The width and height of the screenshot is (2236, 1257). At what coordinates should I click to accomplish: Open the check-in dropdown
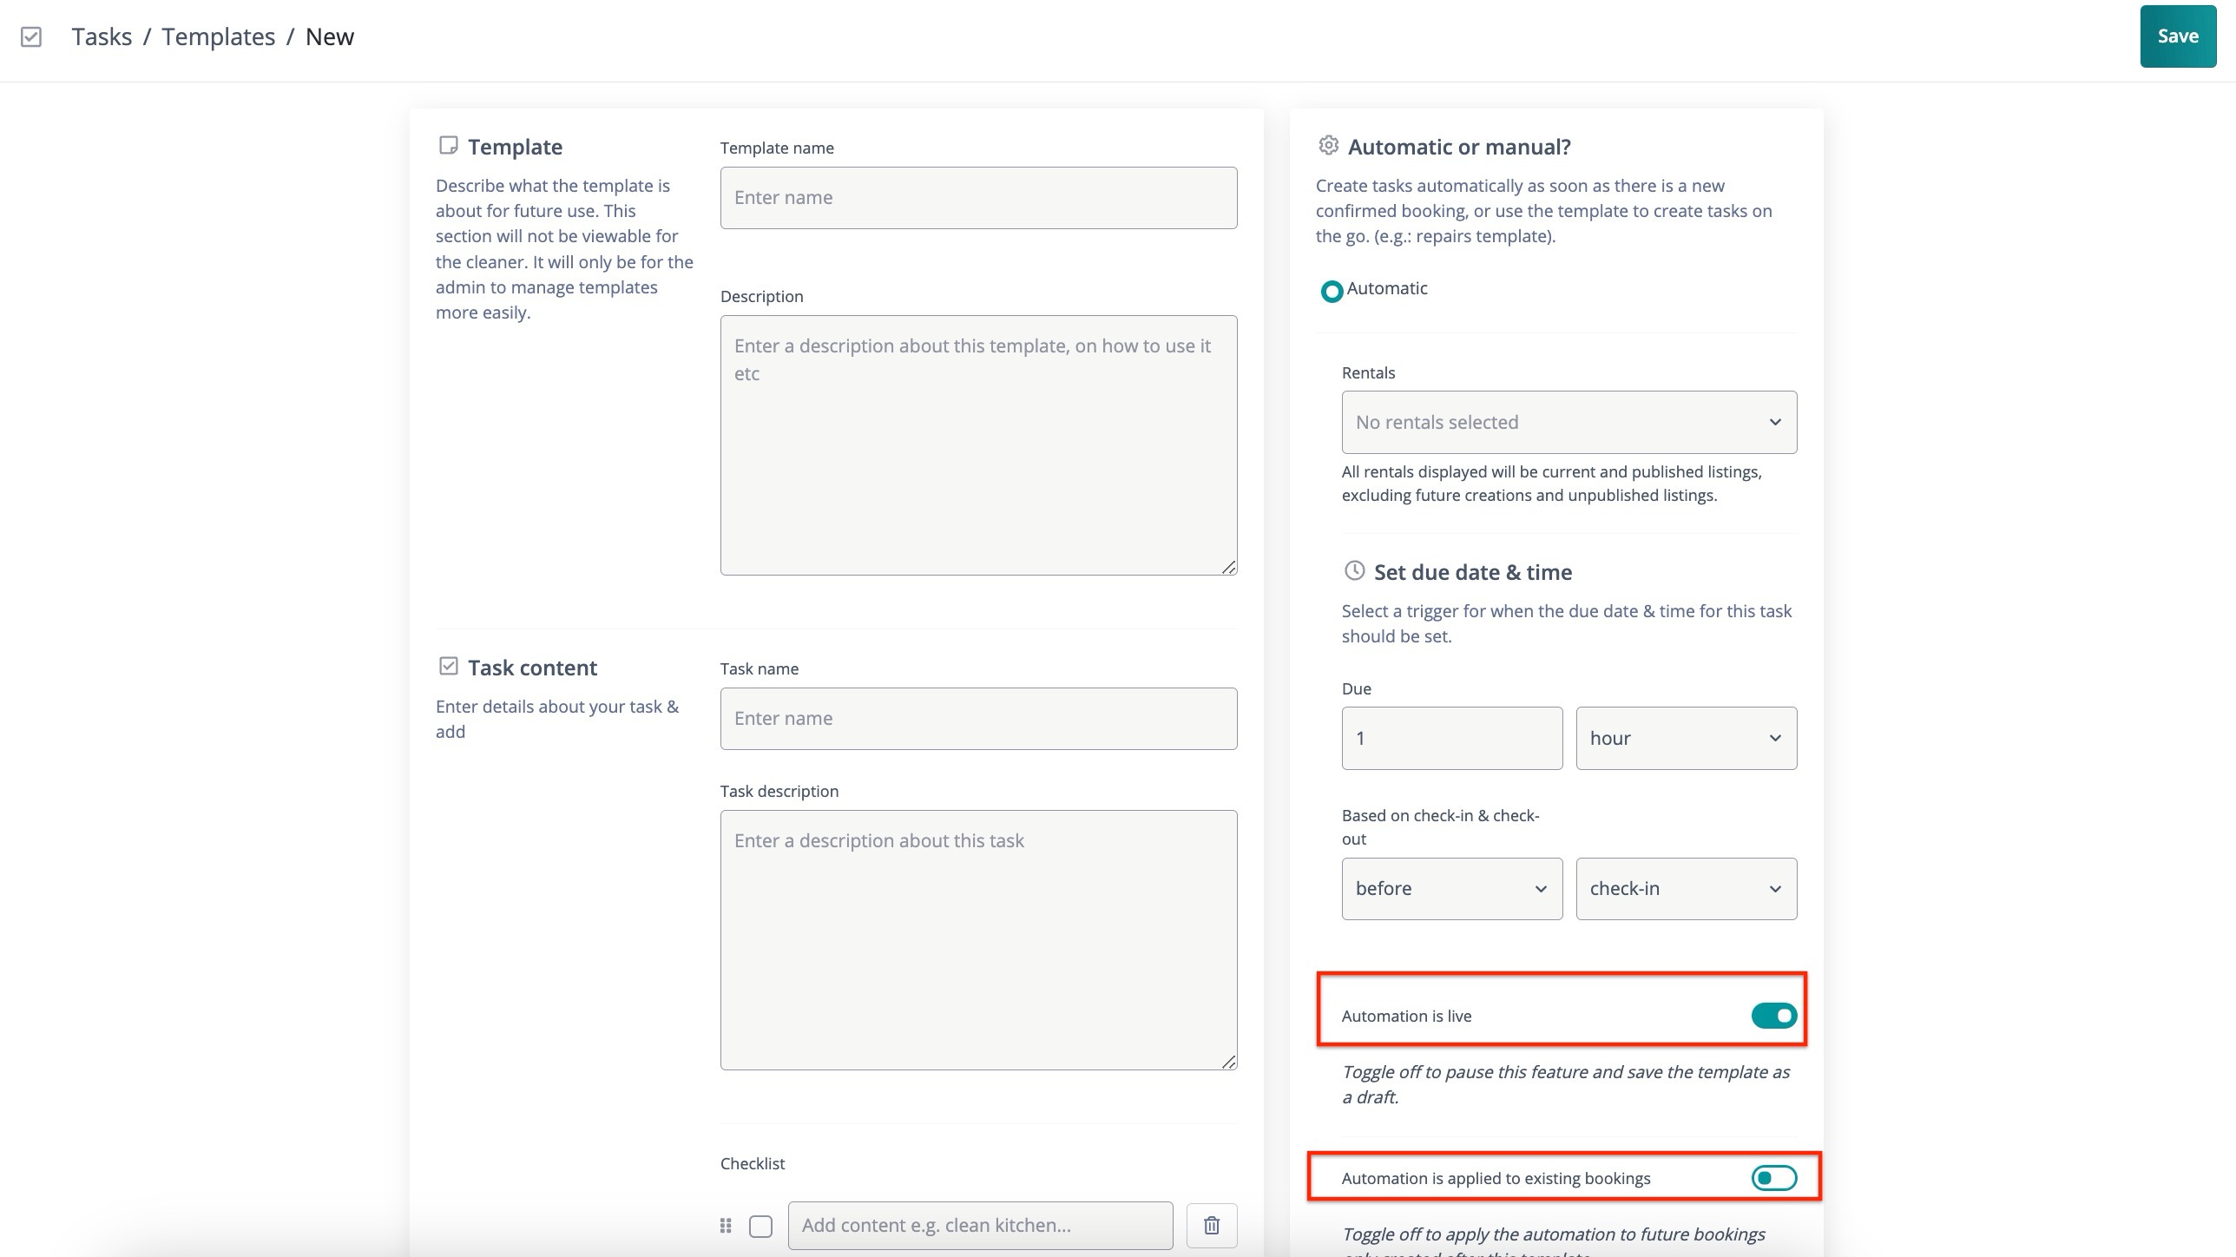click(x=1686, y=888)
